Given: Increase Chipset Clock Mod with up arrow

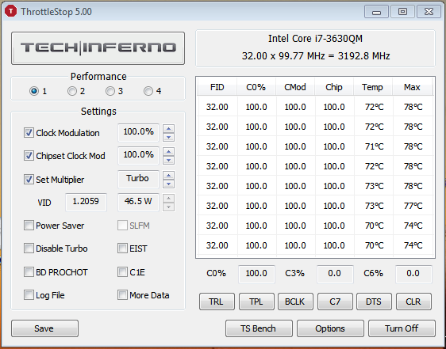Looking at the screenshot, I should (x=169, y=151).
